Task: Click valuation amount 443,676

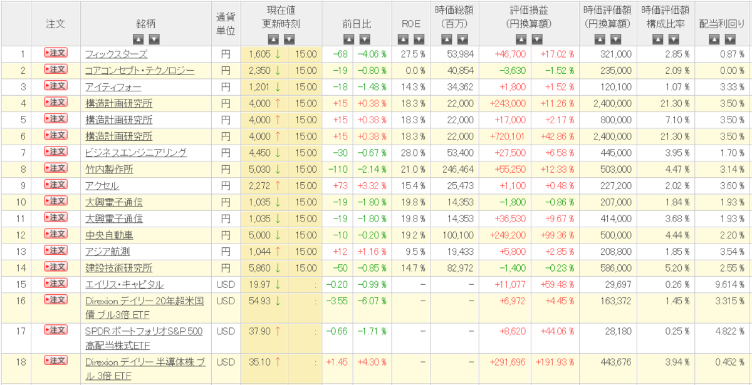Action: click(x=615, y=362)
